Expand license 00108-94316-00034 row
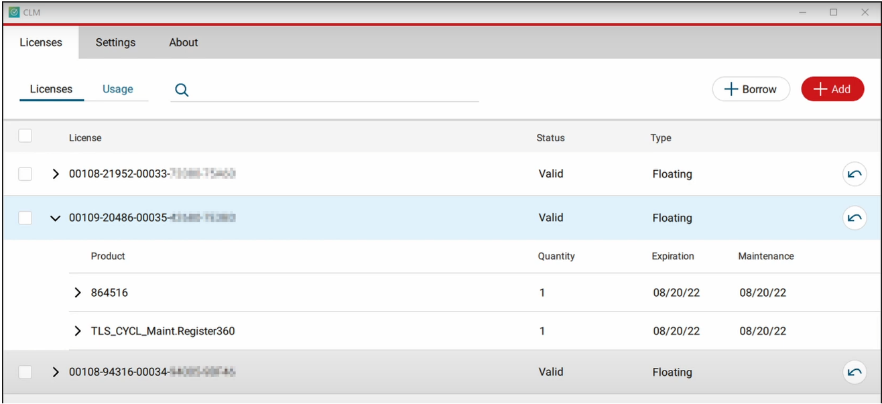This screenshot has height=404, width=882. (56, 372)
